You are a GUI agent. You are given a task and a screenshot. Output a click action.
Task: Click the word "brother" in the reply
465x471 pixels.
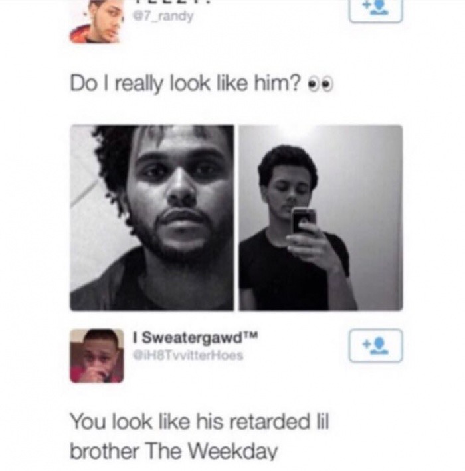tap(104, 451)
